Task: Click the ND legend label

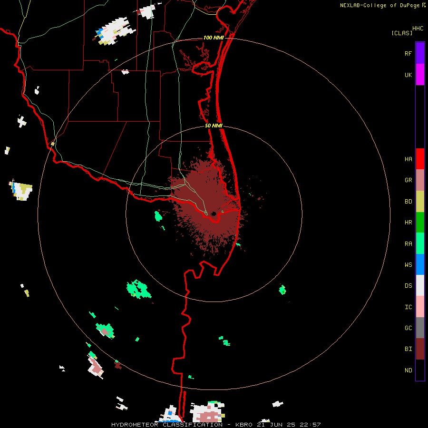Action: (408, 370)
